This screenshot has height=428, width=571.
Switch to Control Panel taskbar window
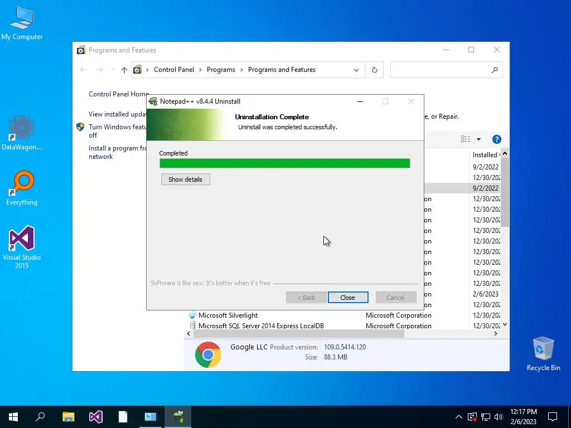click(x=151, y=417)
